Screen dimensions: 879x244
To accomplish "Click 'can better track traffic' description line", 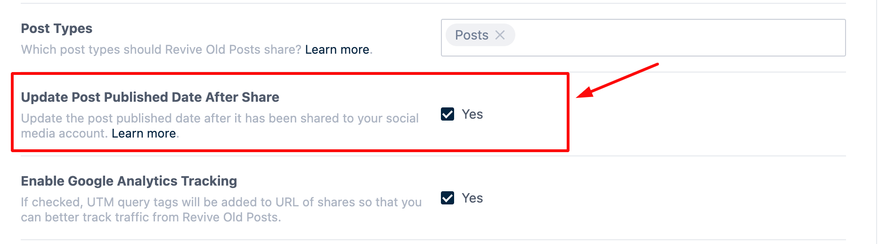I will click(x=151, y=217).
